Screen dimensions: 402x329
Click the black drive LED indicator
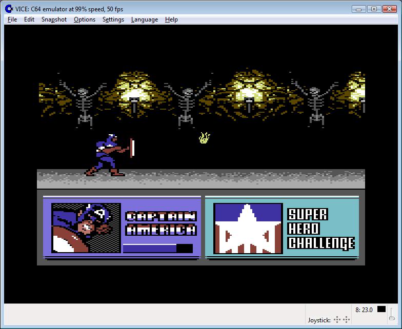[x=381, y=310]
